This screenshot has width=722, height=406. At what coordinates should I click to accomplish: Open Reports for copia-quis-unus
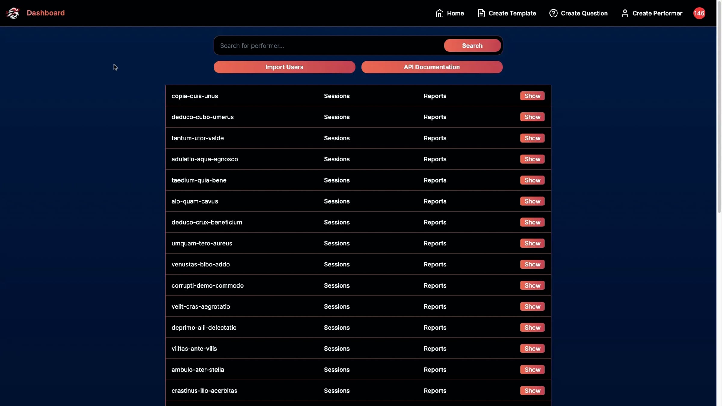point(435,96)
